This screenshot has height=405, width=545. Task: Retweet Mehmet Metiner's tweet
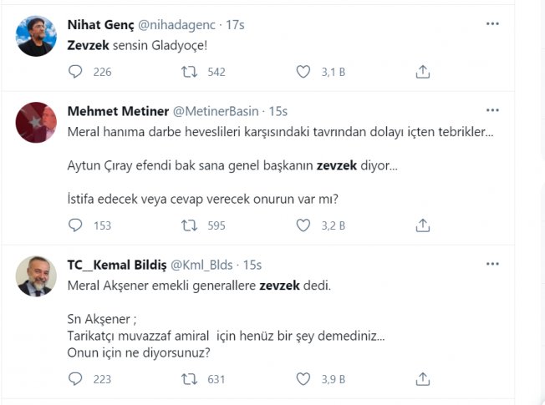189,225
